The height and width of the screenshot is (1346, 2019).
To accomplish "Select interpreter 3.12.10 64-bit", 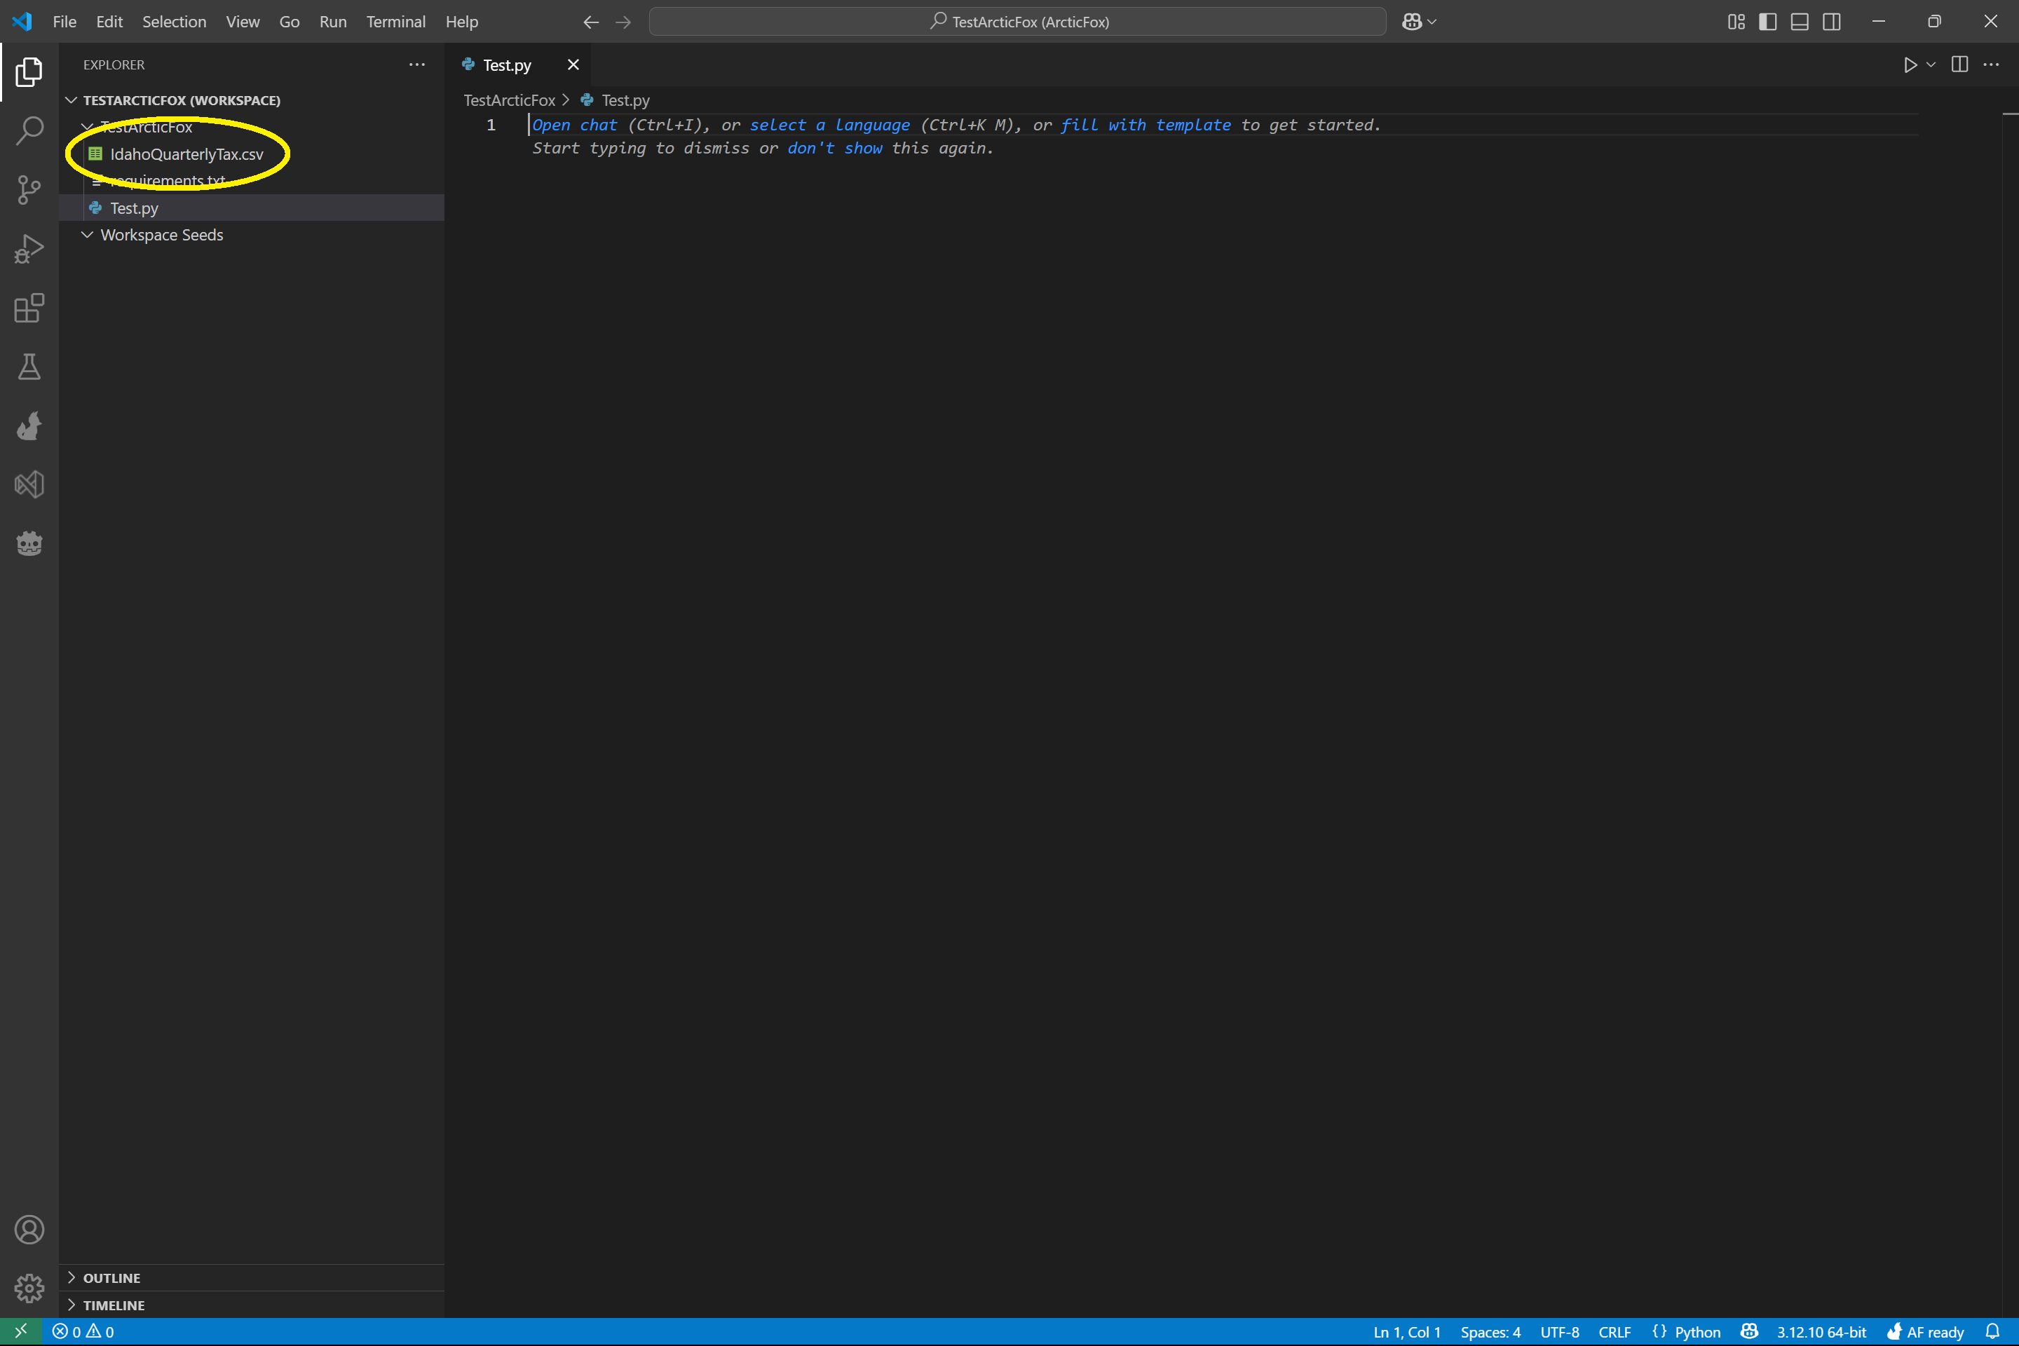I will (1821, 1331).
